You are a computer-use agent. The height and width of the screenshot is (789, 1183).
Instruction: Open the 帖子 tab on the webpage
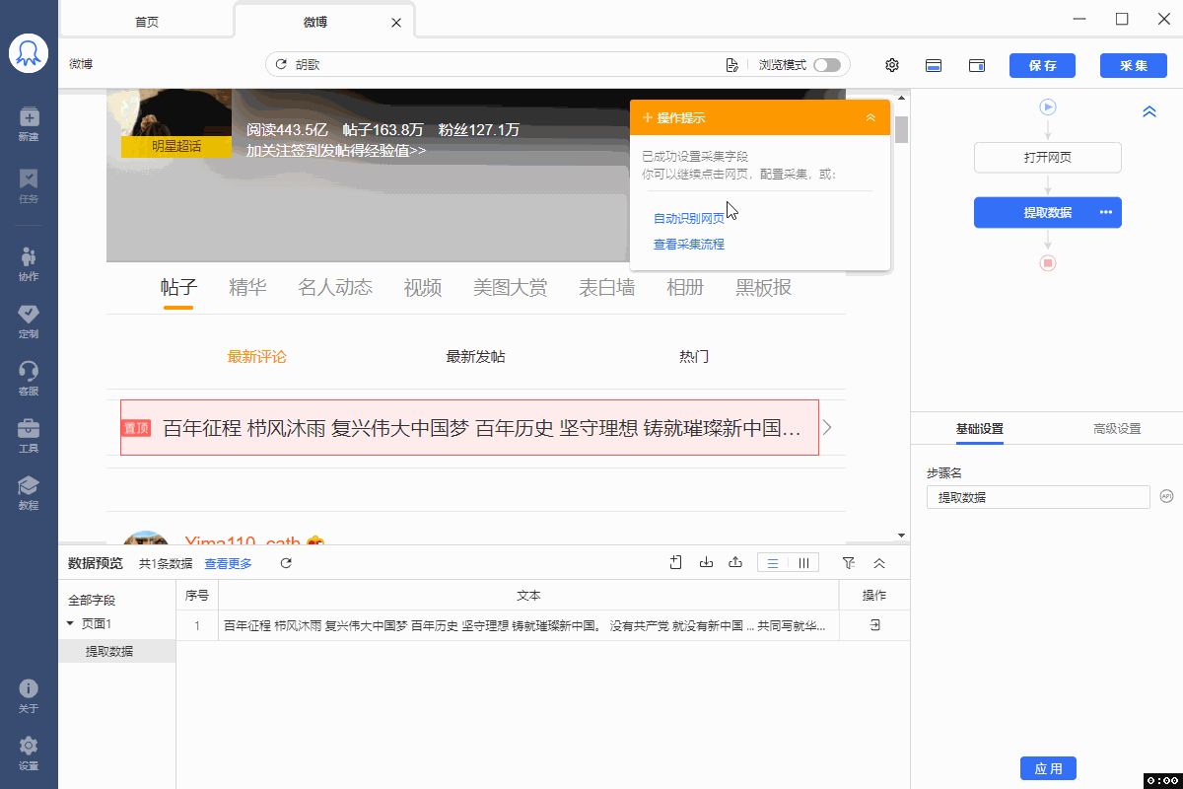pos(179,288)
